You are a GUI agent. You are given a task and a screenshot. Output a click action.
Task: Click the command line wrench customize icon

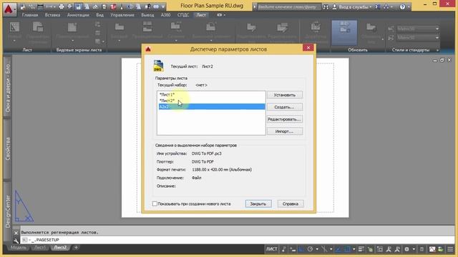[x=16, y=241]
